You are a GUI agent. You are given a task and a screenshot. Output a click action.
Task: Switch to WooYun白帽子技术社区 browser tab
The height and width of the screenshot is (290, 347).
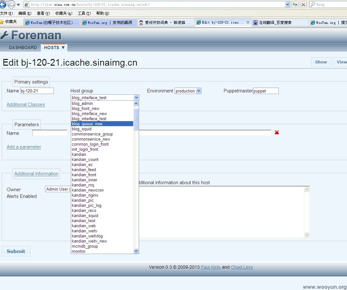(x=52, y=23)
